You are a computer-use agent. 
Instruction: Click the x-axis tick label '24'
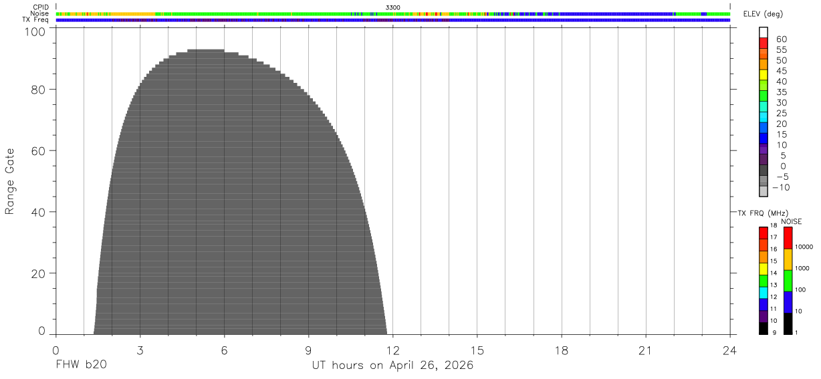coord(730,350)
